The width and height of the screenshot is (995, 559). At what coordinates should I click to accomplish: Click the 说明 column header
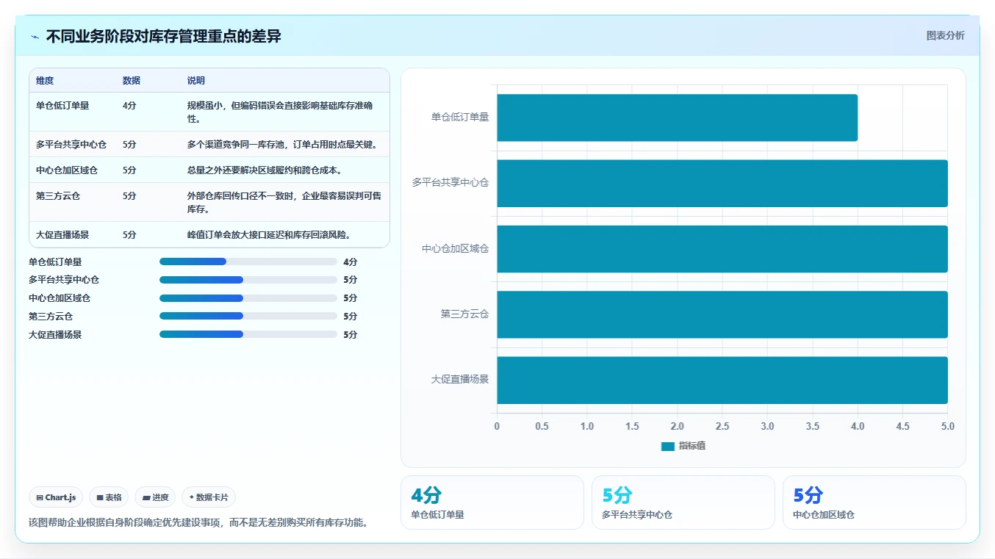tap(196, 81)
